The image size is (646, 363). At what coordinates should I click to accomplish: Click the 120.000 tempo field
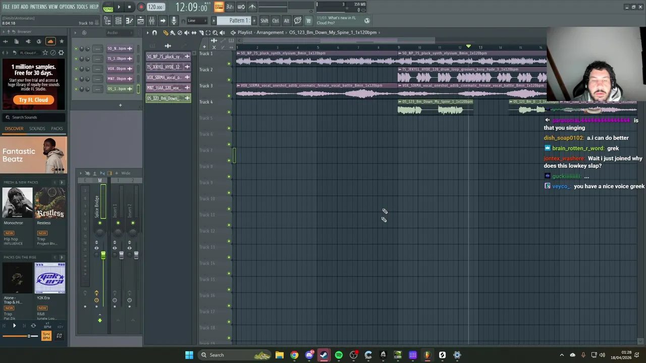(x=155, y=7)
